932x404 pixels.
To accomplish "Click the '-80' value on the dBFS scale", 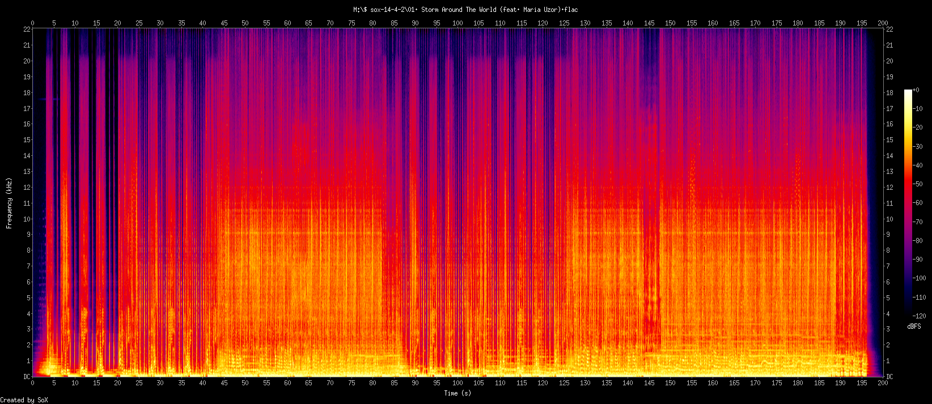I will 918,241.
